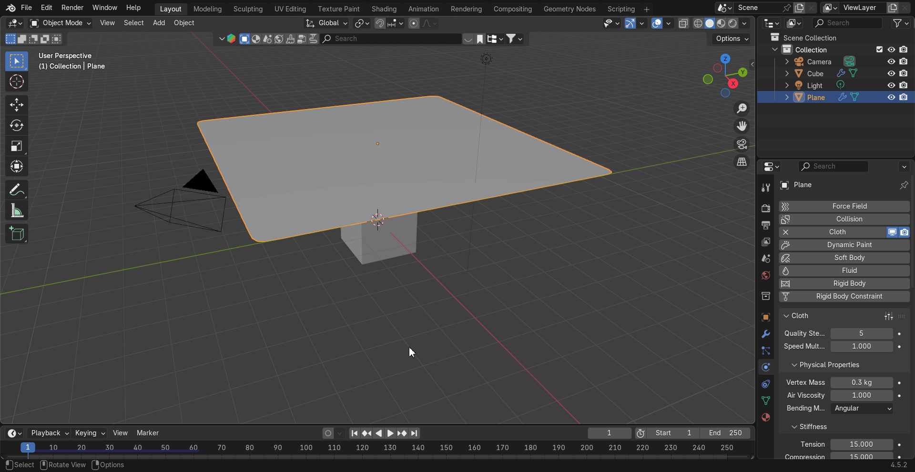The height and width of the screenshot is (472, 915).
Task: Switch to the Shading workspace tab
Action: click(384, 9)
